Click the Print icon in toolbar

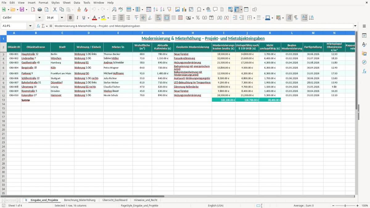[x=40, y=10]
